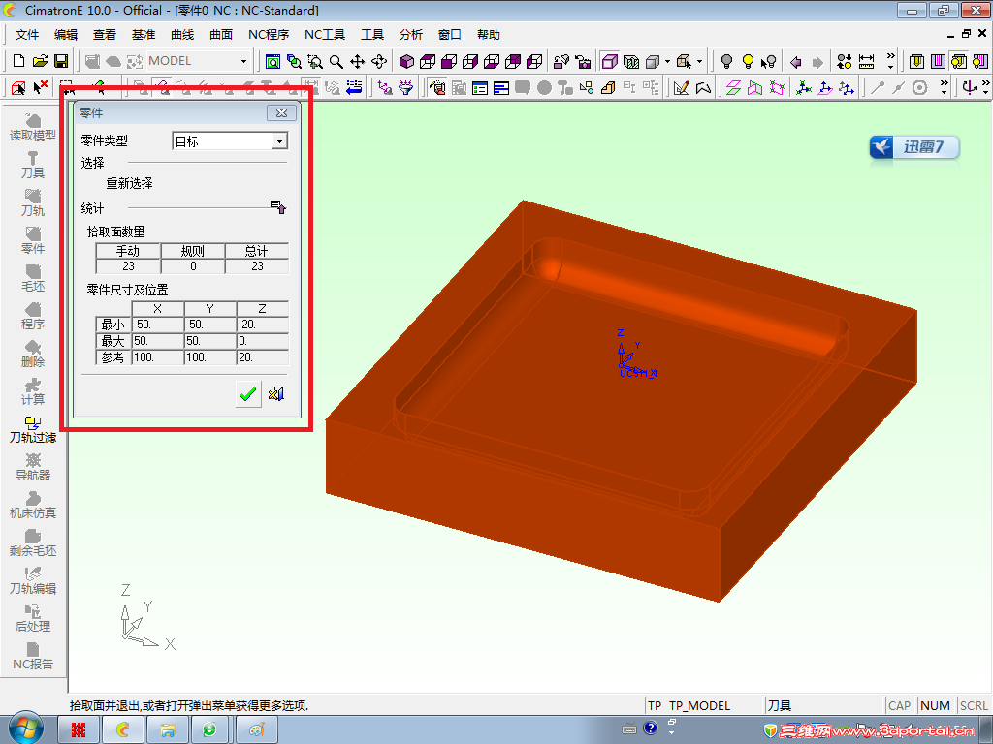This screenshot has height=744, width=993.
Task: Click 零件 part icon in sidebar
Action: pyautogui.click(x=33, y=240)
